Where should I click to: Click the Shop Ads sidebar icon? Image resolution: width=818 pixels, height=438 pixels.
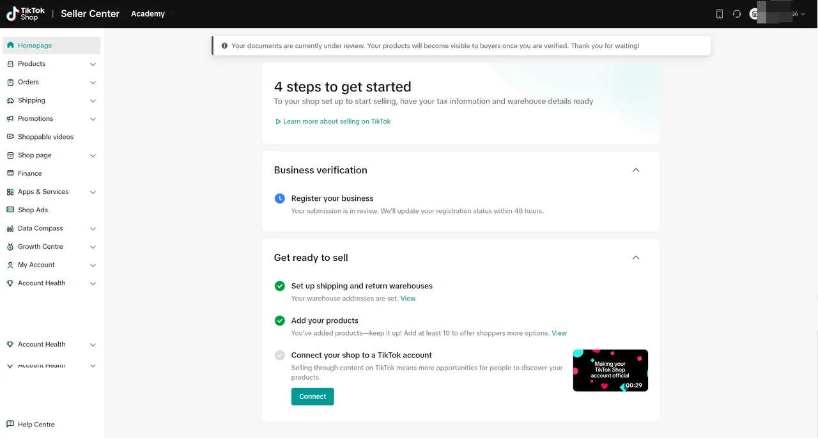(10, 210)
